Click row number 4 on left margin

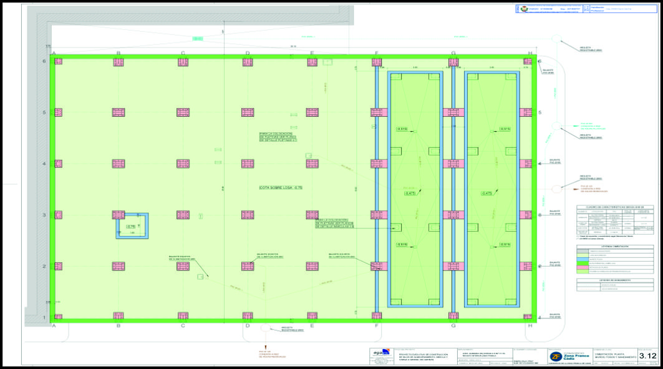[45, 164]
